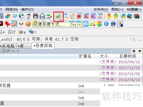This screenshot has height=107, width=143.
Task: Open the 快捷键(-) menu
Action: click(134, 9)
